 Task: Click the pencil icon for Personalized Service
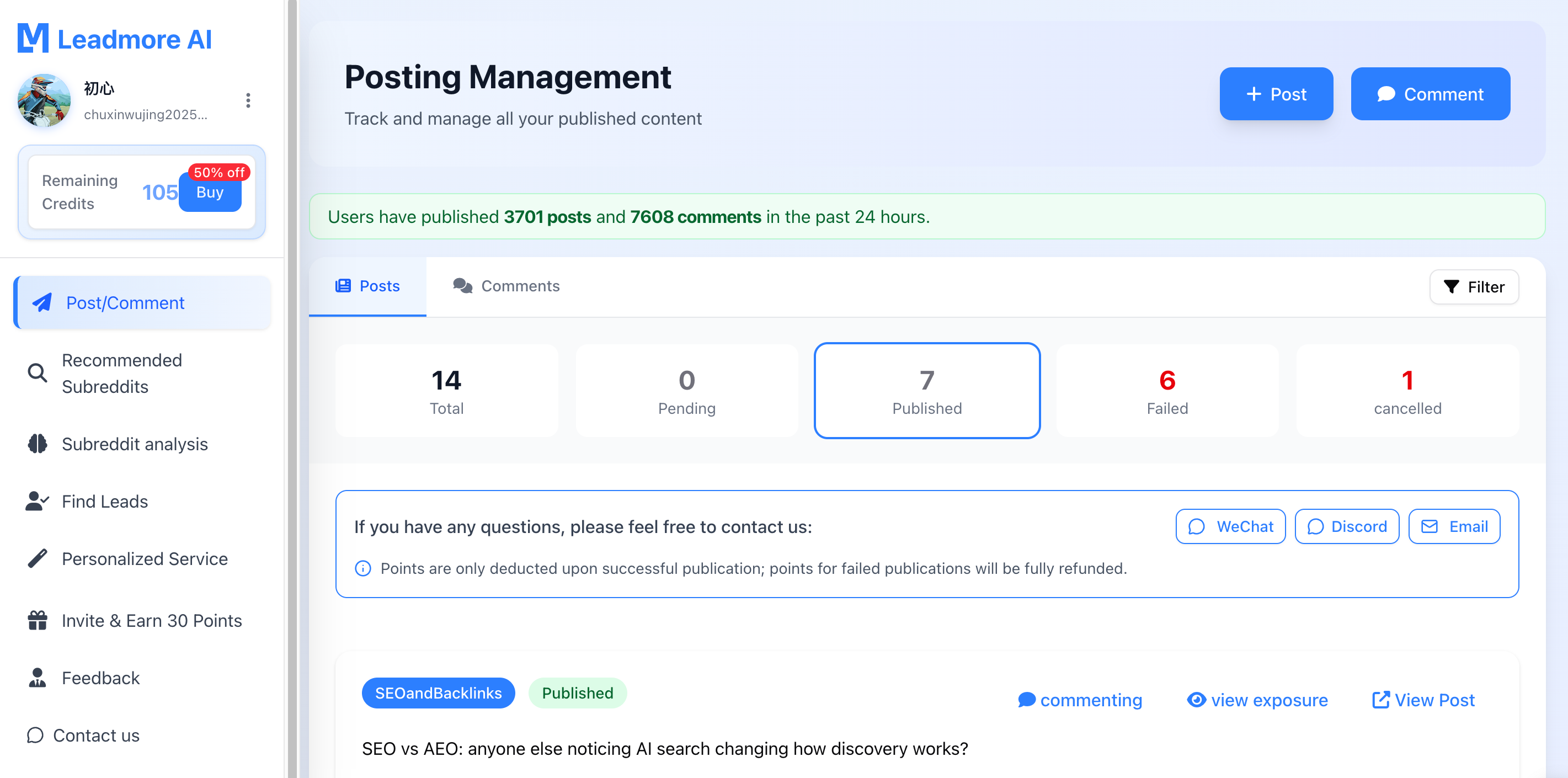coord(38,558)
